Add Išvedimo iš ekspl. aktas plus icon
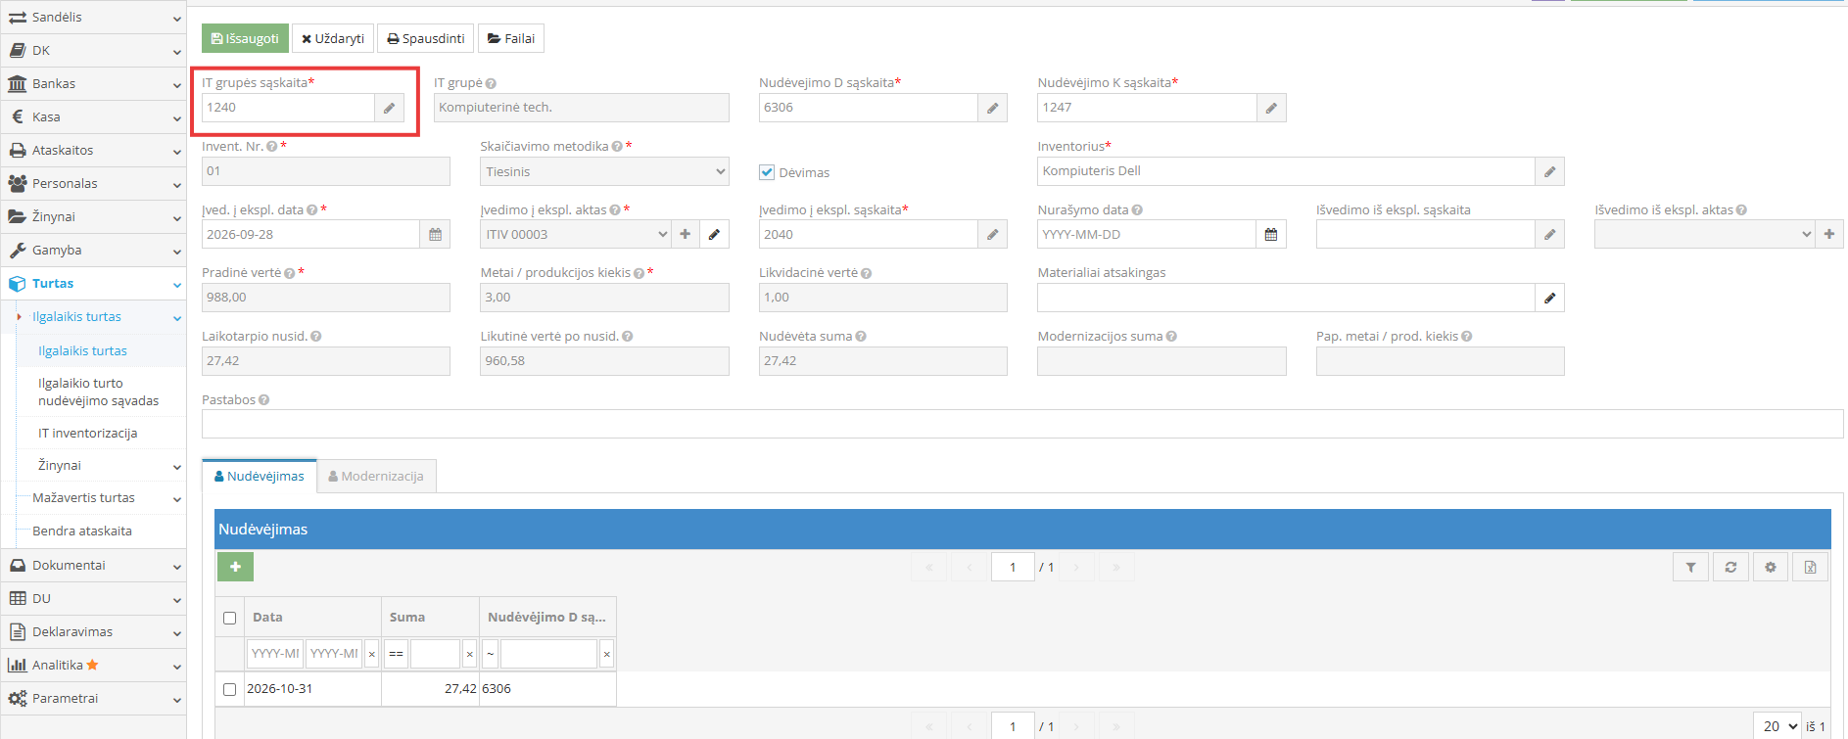This screenshot has height=739, width=1848. pos(1828,234)
